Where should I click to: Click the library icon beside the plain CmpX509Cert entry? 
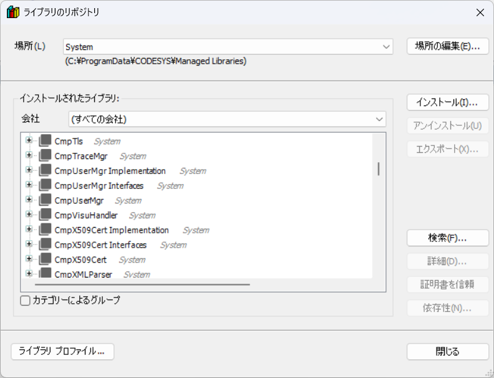coord(45,259)
